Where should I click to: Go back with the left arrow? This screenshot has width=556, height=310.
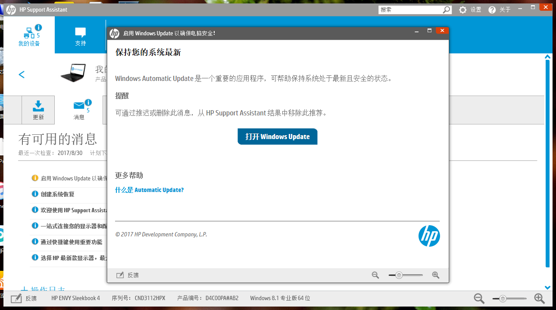coord(22,74)
